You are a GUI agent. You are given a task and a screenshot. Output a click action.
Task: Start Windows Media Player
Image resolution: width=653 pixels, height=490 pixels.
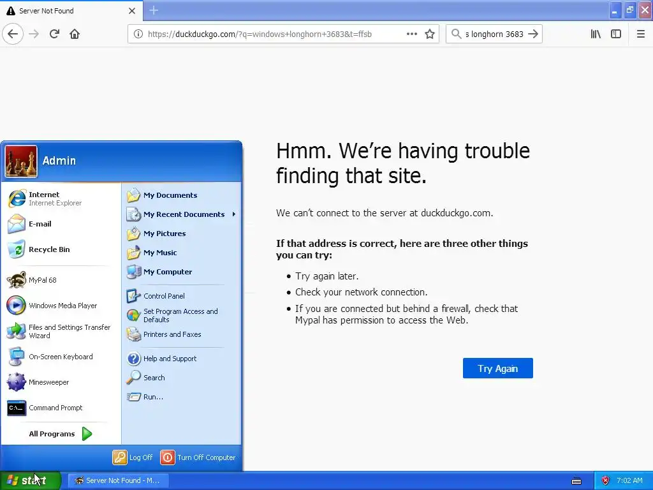[61, 306]
